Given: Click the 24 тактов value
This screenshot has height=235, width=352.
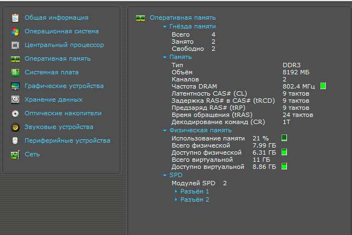Looking at the screenshot, I should point(298,115).
